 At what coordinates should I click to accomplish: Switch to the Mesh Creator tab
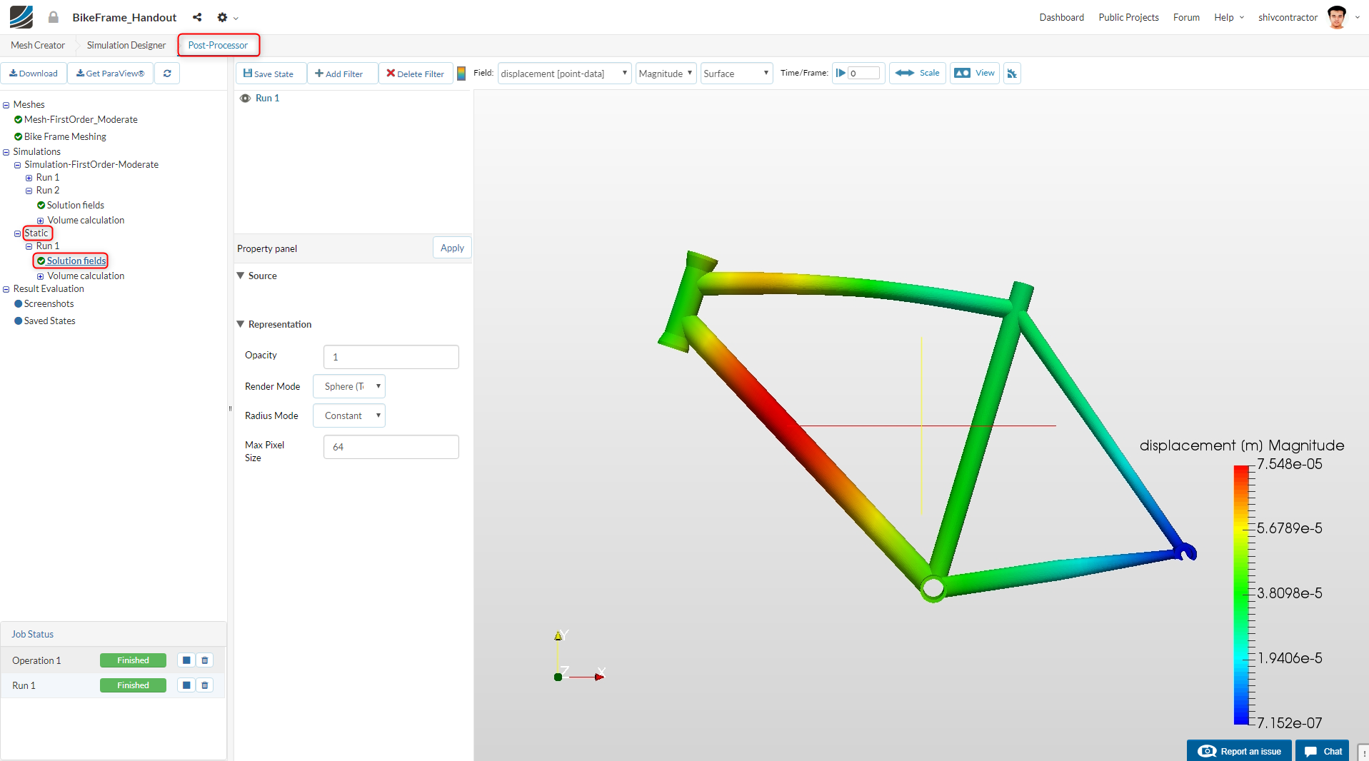coord(36,45)
